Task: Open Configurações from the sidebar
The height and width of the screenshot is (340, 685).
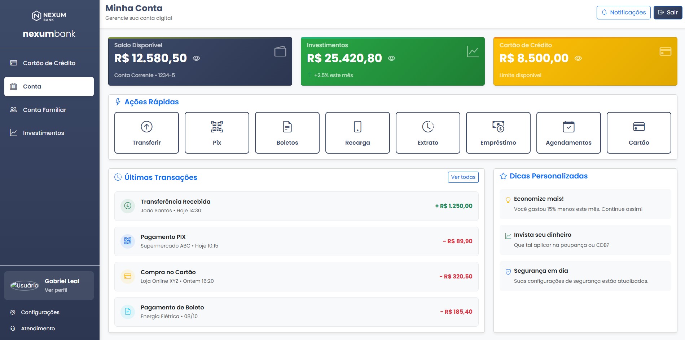Action: [40, 312]
